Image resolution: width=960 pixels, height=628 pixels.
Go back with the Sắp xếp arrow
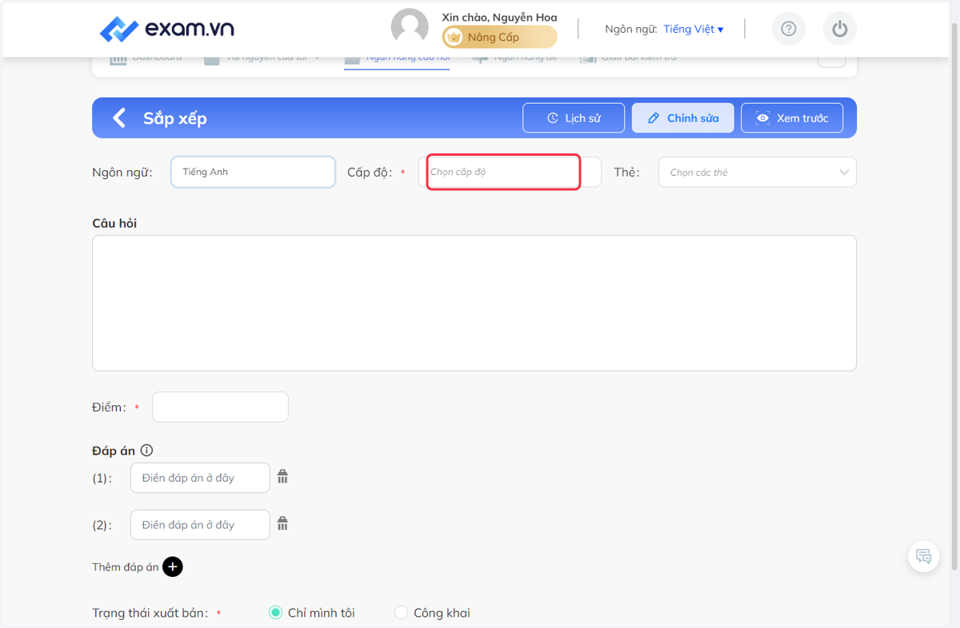tap(119, 118)
